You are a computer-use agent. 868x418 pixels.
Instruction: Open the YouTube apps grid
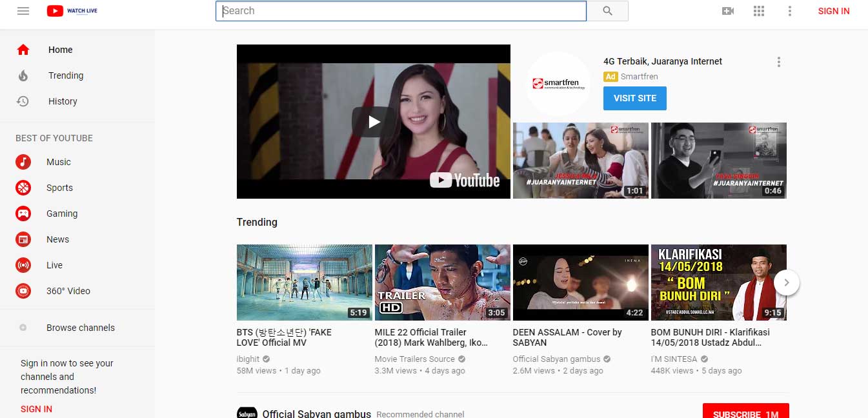coord(759,11)
